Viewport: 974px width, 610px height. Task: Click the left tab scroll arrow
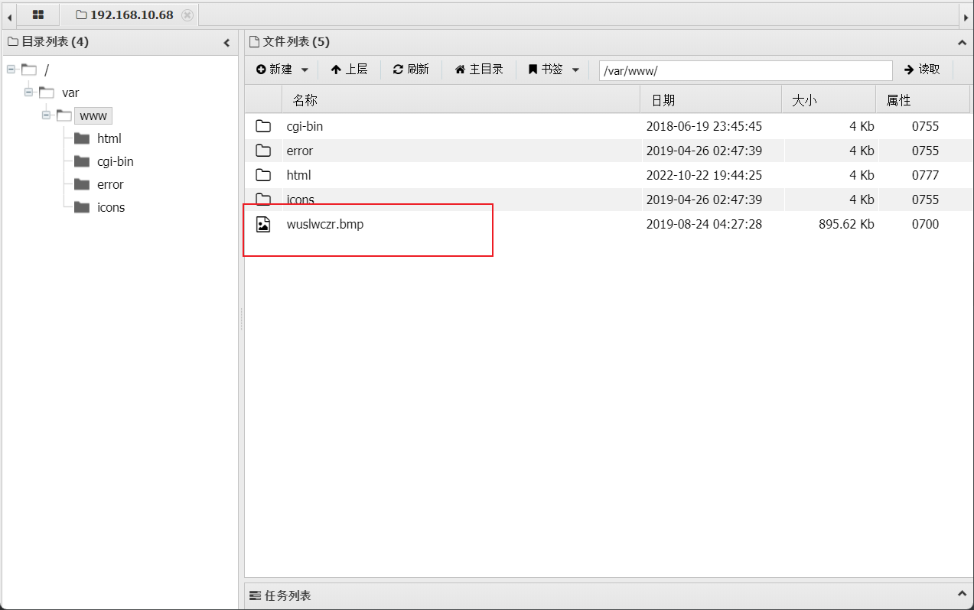8,15
